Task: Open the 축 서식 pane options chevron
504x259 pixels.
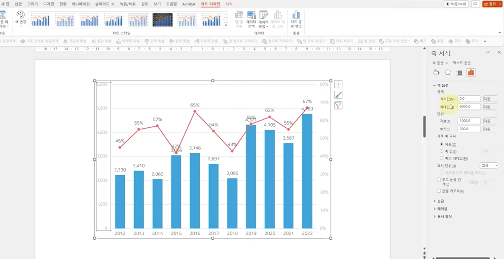Action: [x=488, y=52]
